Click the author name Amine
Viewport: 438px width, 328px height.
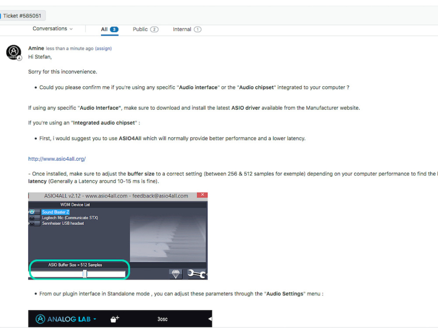pos(36,48)
